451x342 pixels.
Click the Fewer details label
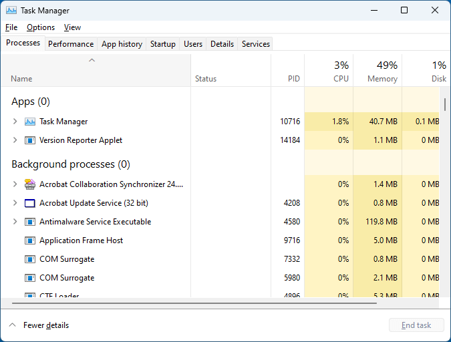click(x=46, y=325)
